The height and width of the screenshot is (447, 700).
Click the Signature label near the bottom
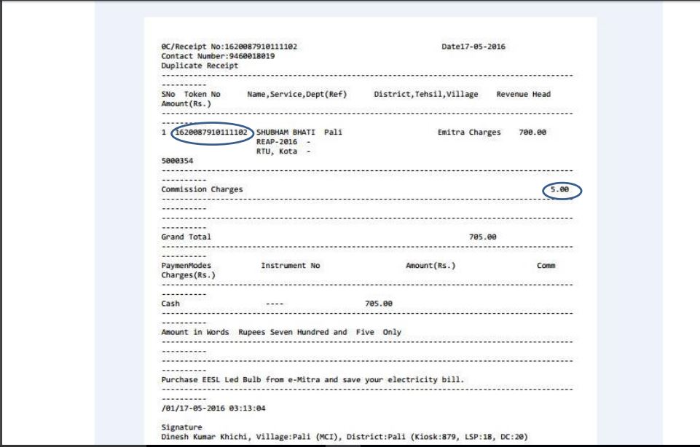pyautogui.click(x=181, y=427)
